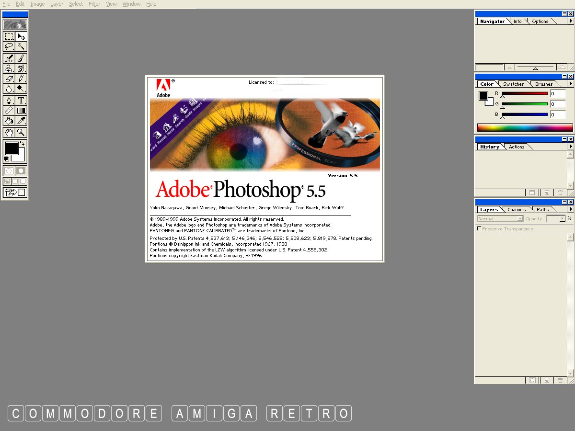The image size is (575, 431).
Task: Open the Navigator palette flyout menu arrow
Action: (x=570, y=22)
